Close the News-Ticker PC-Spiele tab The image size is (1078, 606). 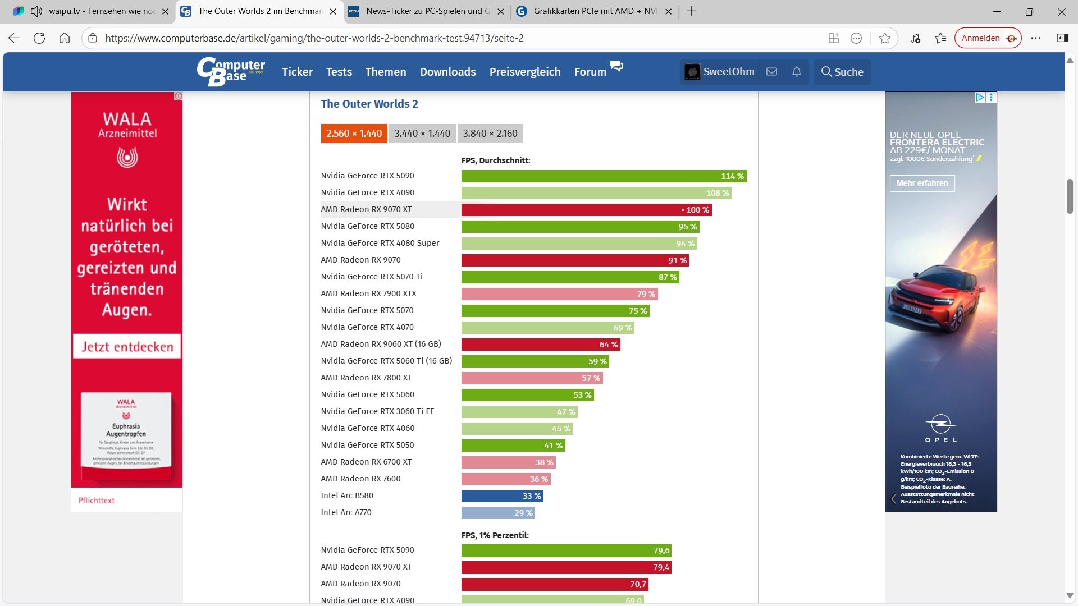click(x=501, y=11)
